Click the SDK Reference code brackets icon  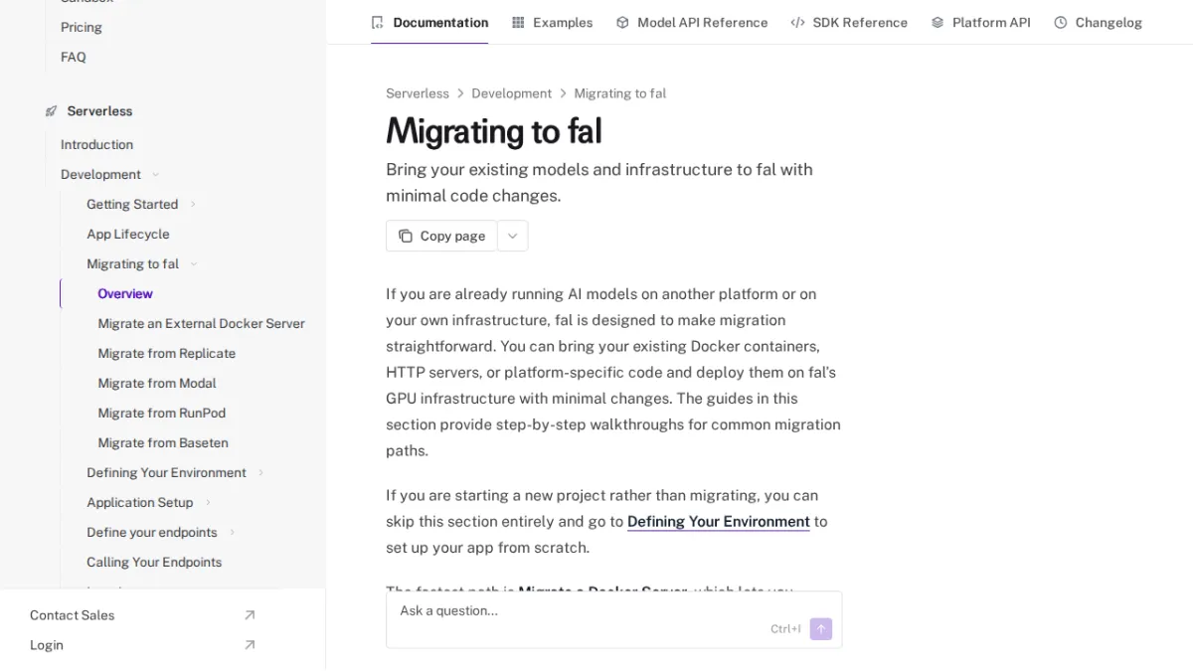pos(797,22)
